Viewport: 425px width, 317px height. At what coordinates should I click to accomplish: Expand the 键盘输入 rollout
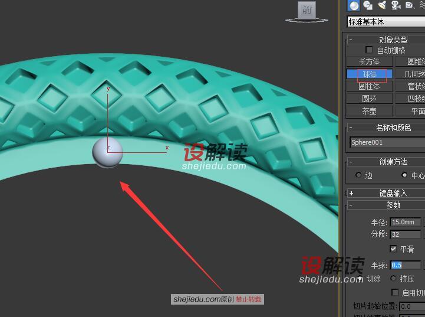[351, 193]
